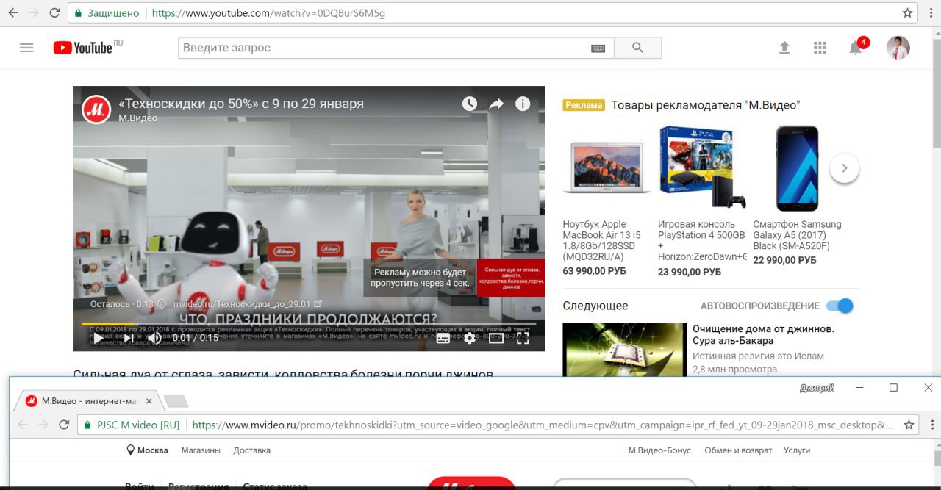
Task: Open Обмен и возврат menu link
Action: click(x=738, y=450)
